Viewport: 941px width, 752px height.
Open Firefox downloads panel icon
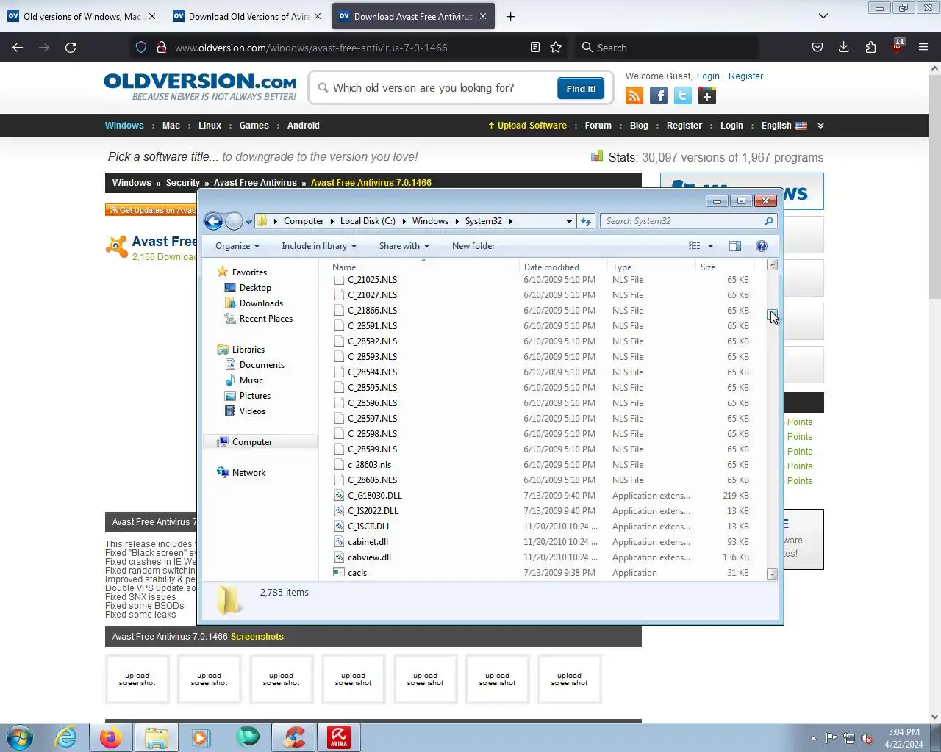pyautogui.click(x=844, y=47)
